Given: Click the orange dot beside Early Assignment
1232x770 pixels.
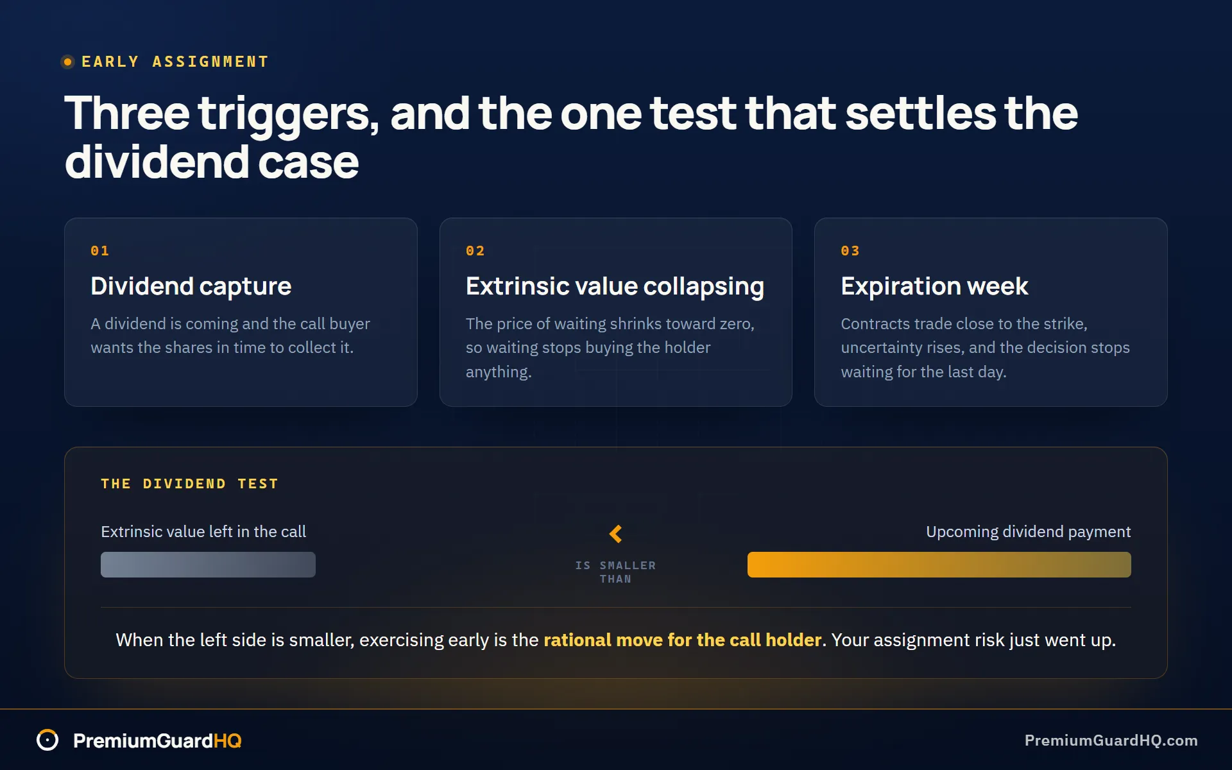Looking at the screenshot, I should tap(67, 62).
